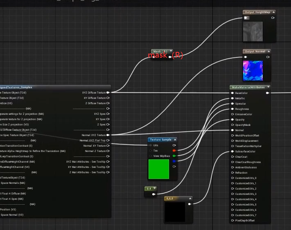
Task: Click the Output Normal map thumbnail
Action: pos(253,71)
